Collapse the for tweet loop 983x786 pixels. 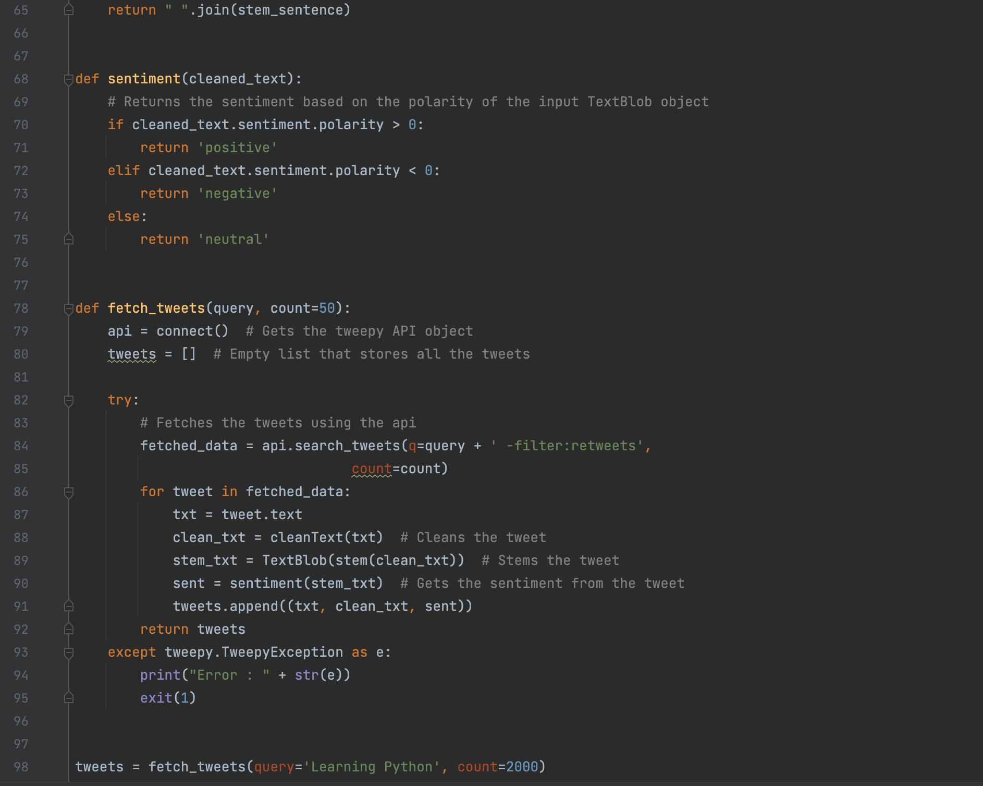[x=68, y=492]
